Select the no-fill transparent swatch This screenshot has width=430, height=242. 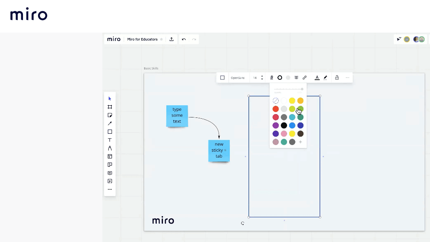[x=276, y=101]
